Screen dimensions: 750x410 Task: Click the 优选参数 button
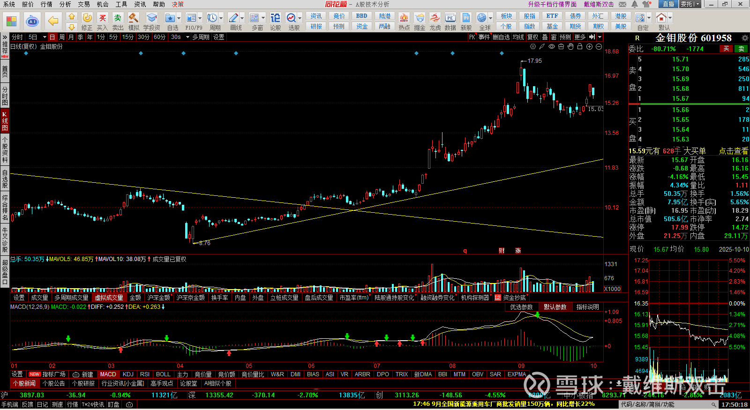pyautogui.click(x=521, y=307)
